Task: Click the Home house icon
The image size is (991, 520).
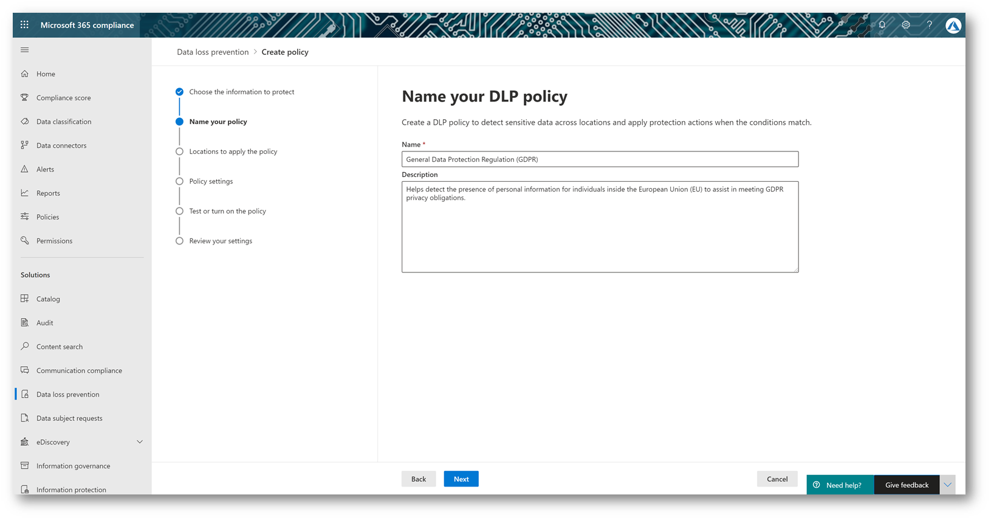Action: pos(25,74)
